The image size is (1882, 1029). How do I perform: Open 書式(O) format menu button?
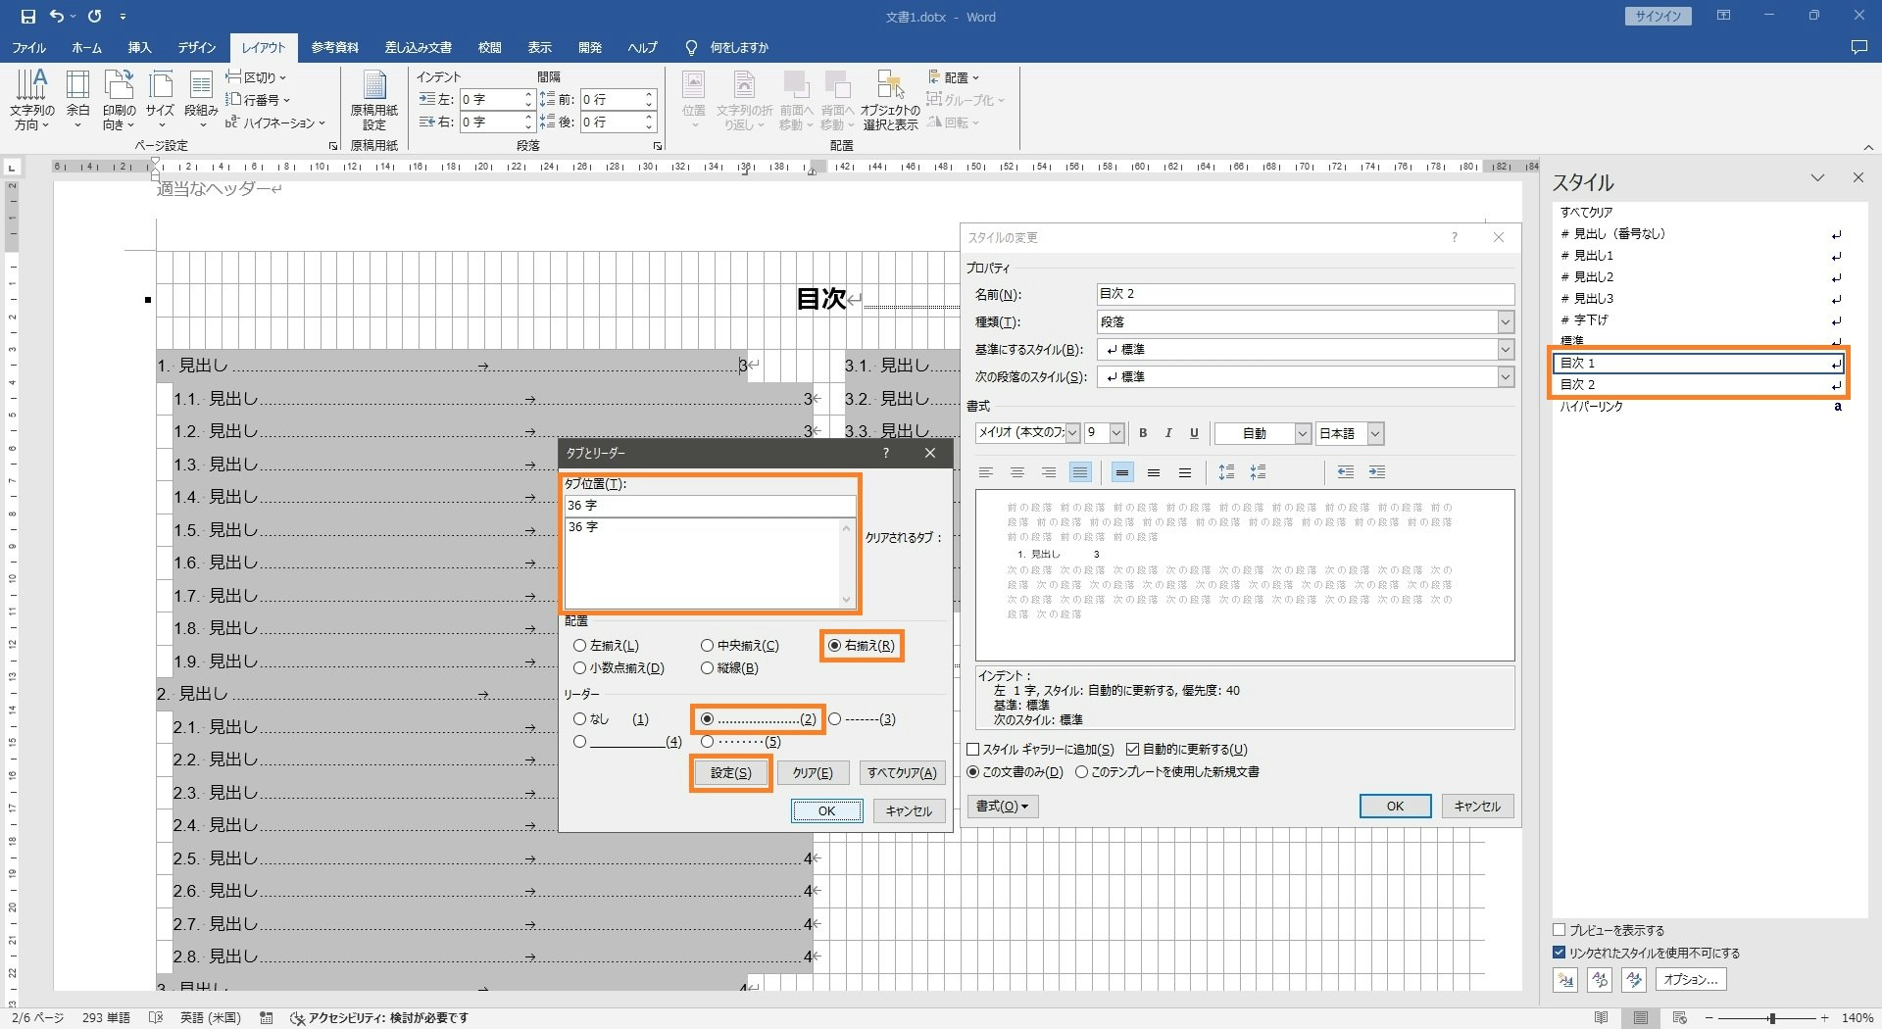pyautogui.click(x=1003, y=807)
